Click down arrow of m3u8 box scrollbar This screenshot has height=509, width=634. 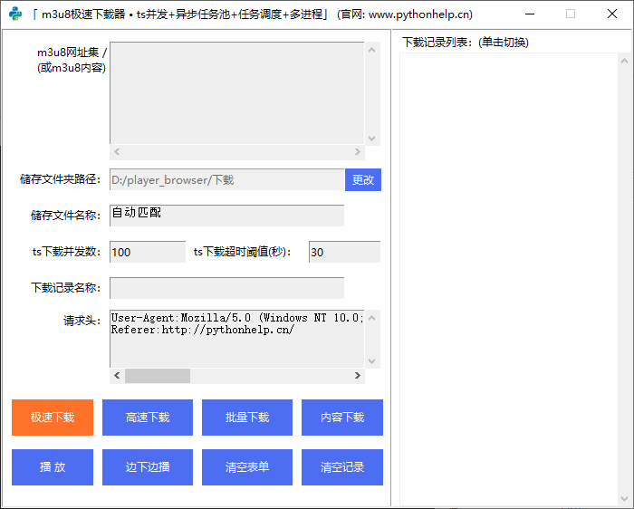pos(372,138)
